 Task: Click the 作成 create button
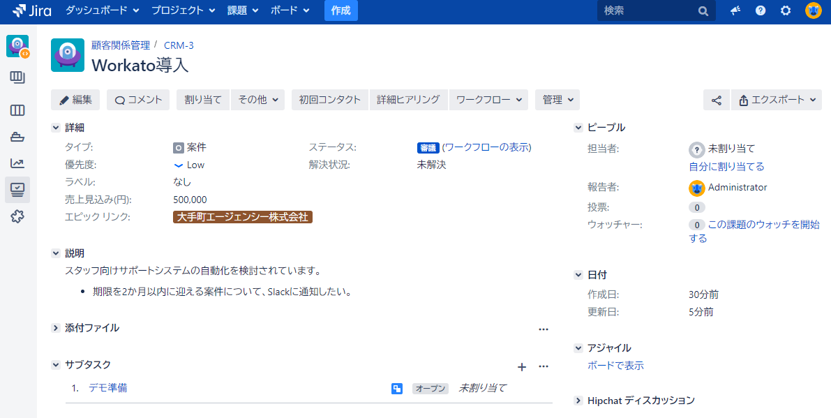[x=340, y=10]
